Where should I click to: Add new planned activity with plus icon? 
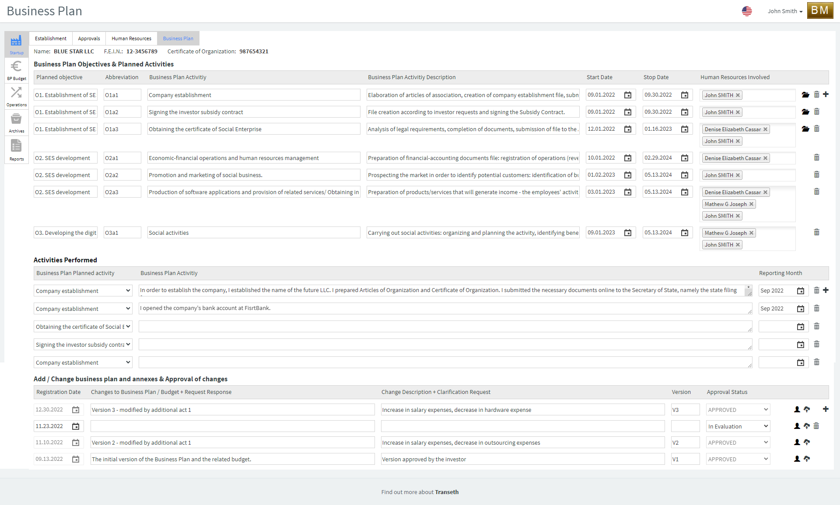(x=826, y=94)
